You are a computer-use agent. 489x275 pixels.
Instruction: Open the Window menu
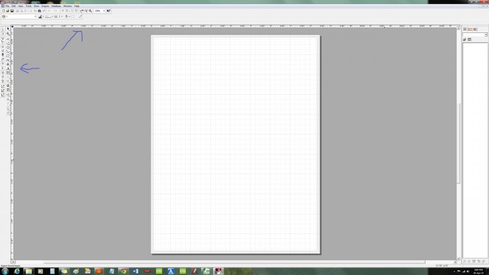68,6
